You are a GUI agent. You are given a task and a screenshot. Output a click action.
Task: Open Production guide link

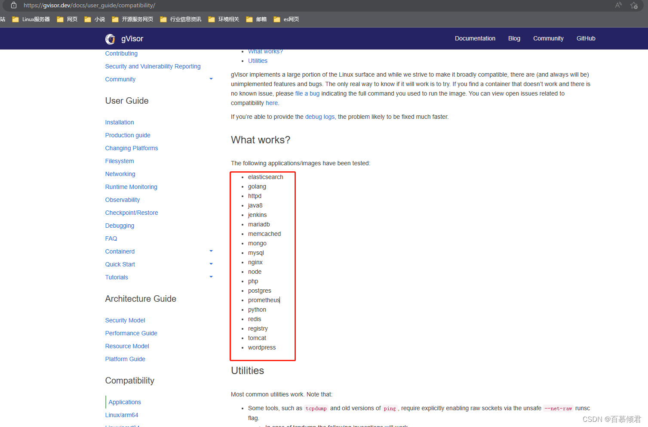[128, 135]
